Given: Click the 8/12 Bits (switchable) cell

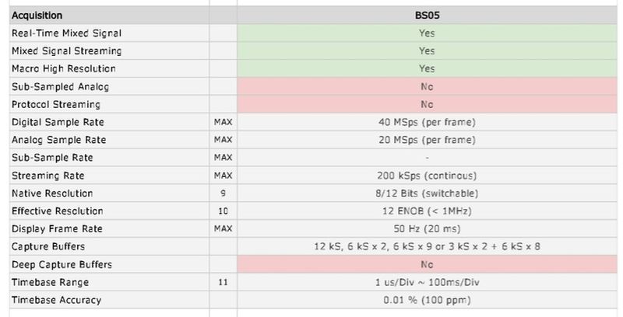Looking at the screenshot, I should [x=426, y=193].
